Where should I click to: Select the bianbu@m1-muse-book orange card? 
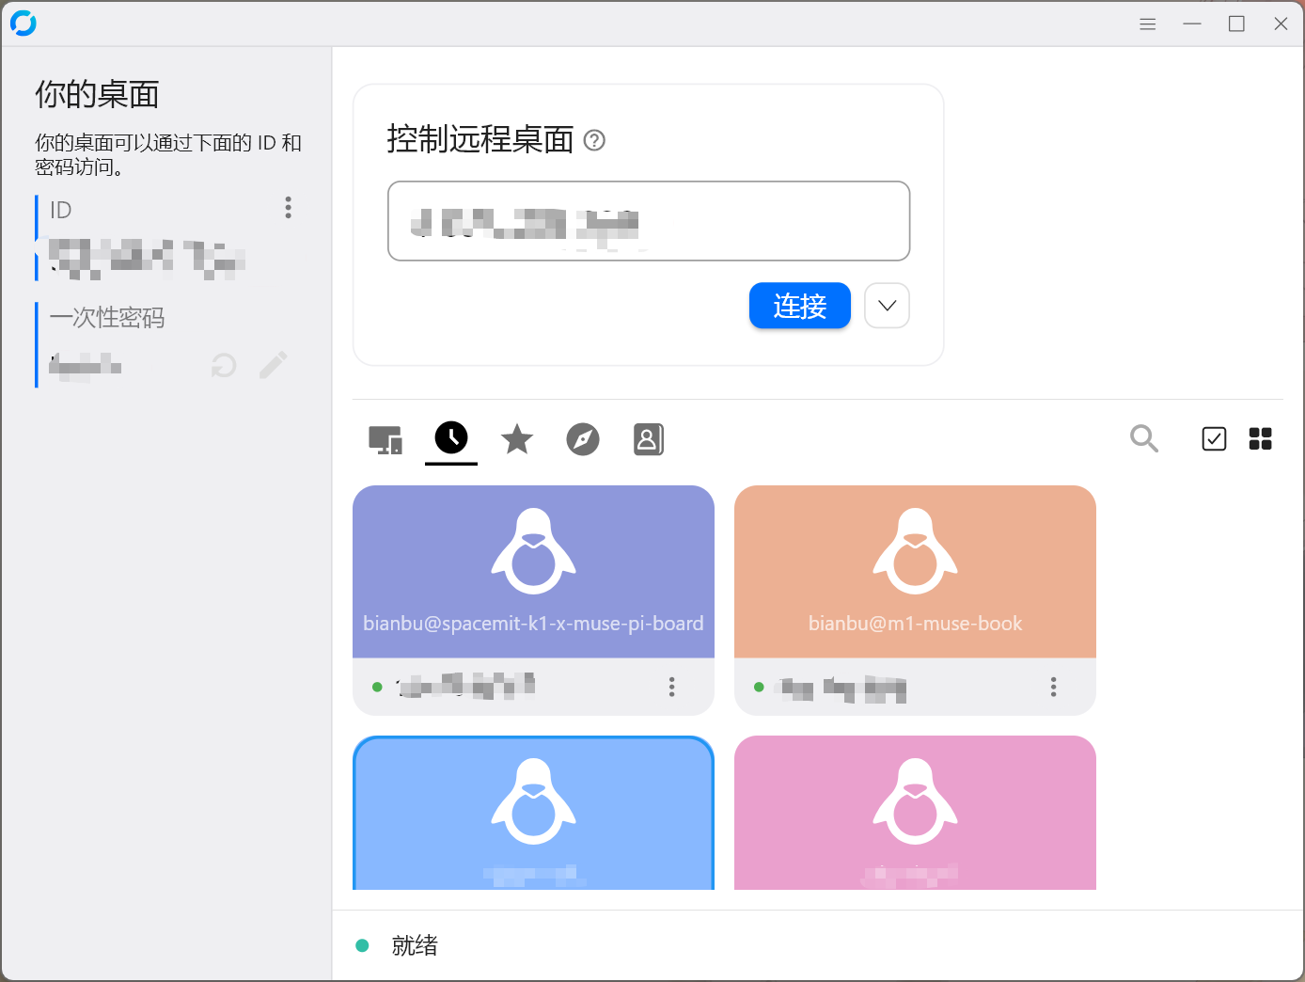click(x=915, y=571)
